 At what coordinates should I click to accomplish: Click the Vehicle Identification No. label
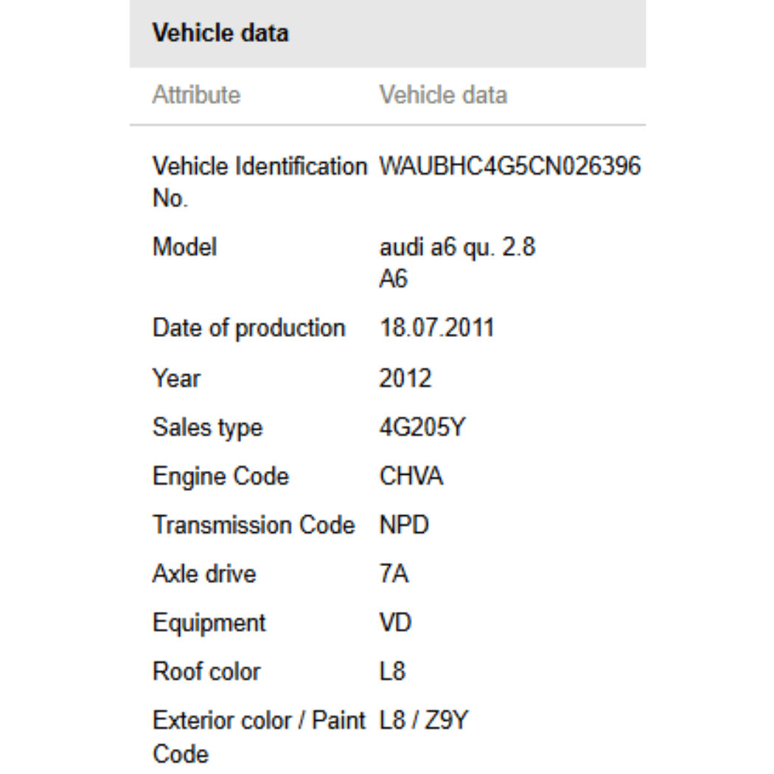coord(259,181)
